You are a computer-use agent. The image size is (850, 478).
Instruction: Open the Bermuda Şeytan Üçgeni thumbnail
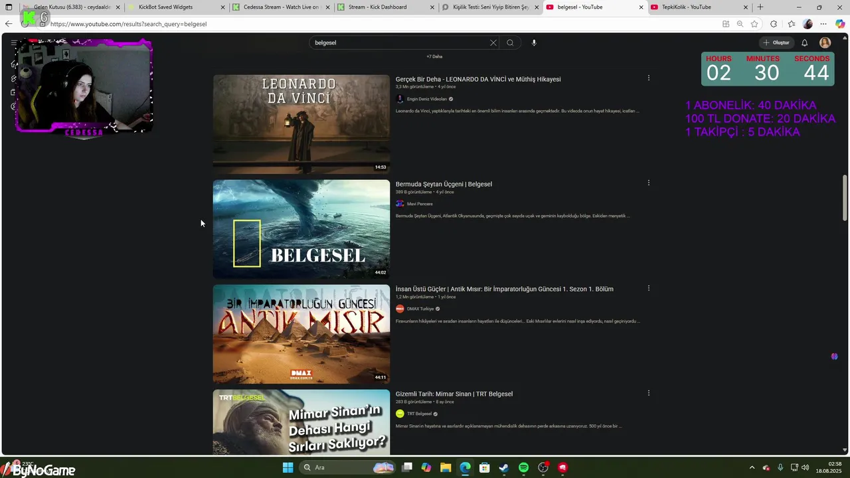(x=301, y=229)
